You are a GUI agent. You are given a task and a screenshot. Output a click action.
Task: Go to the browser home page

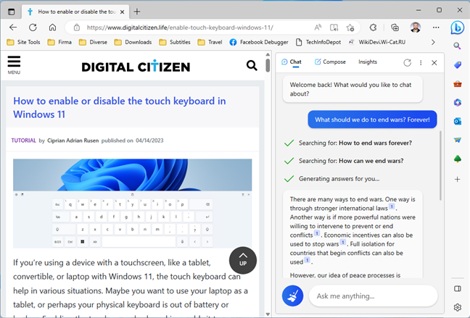coord(52,28)
